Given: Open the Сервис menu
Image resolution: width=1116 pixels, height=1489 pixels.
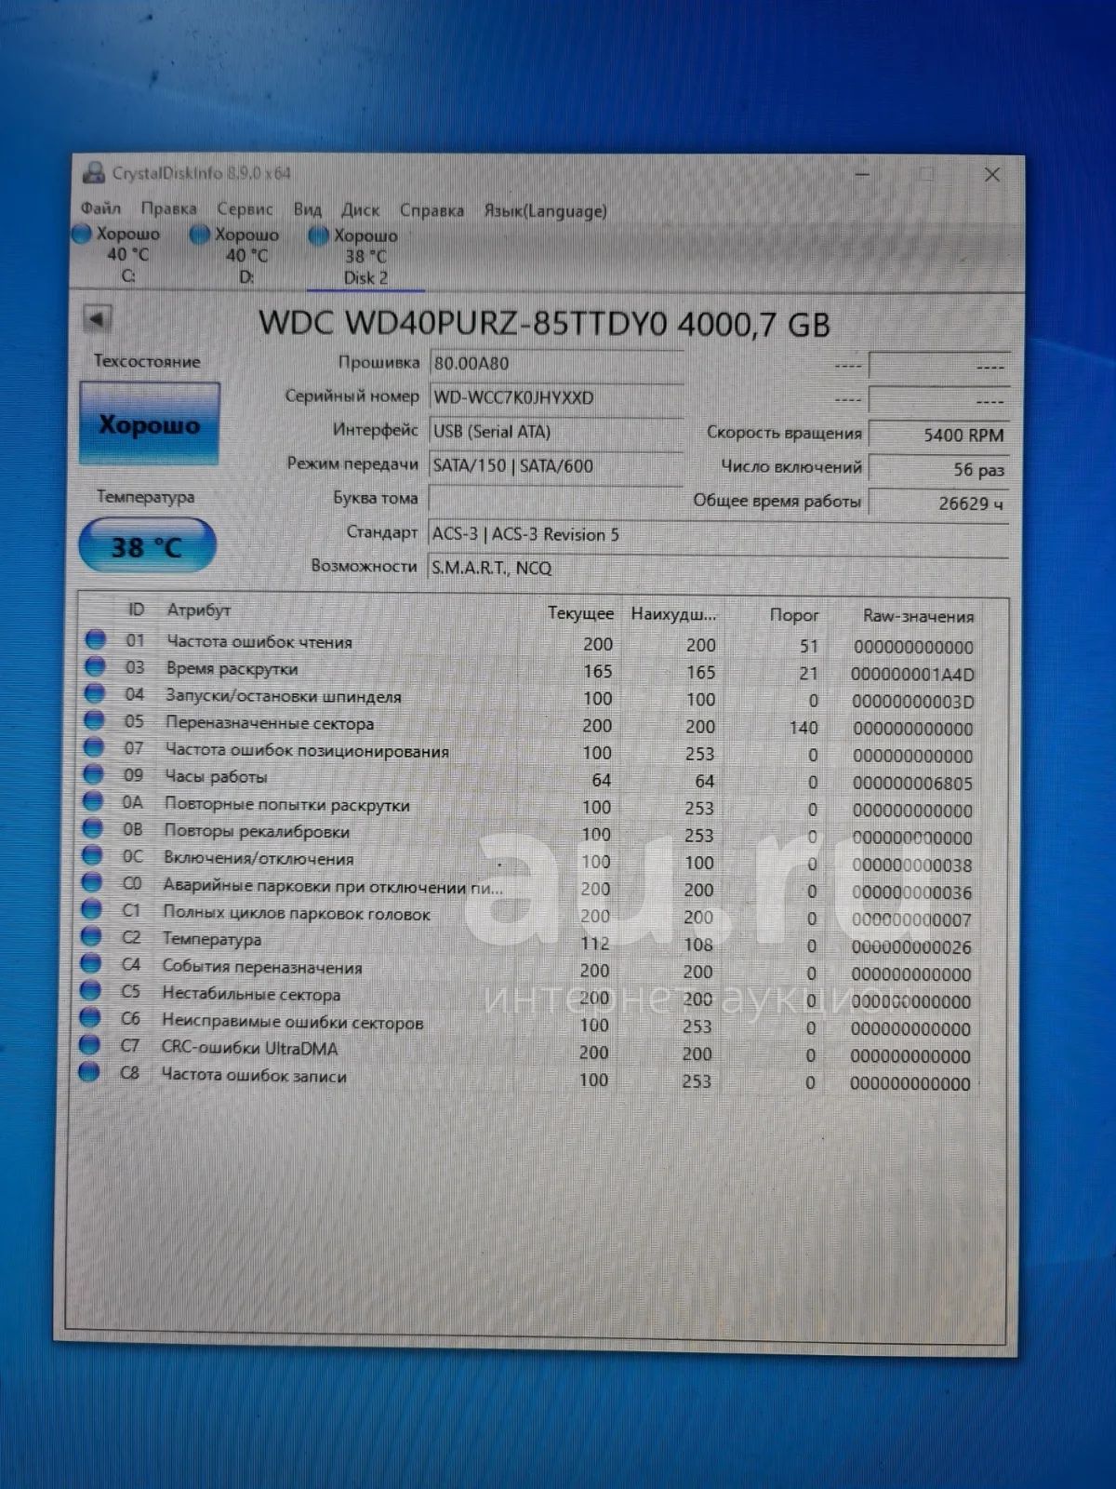Looking at the screenshot, I should click(x=245, y=209).
